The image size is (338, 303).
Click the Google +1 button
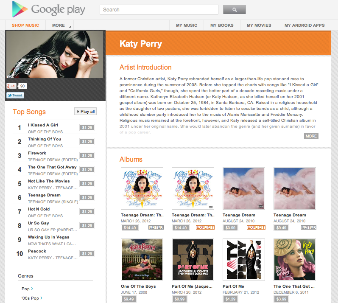[x=11, y=86]
